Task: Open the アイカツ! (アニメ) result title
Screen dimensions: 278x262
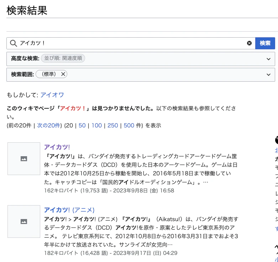Action: pyautogui.click(x=69, y=210)
